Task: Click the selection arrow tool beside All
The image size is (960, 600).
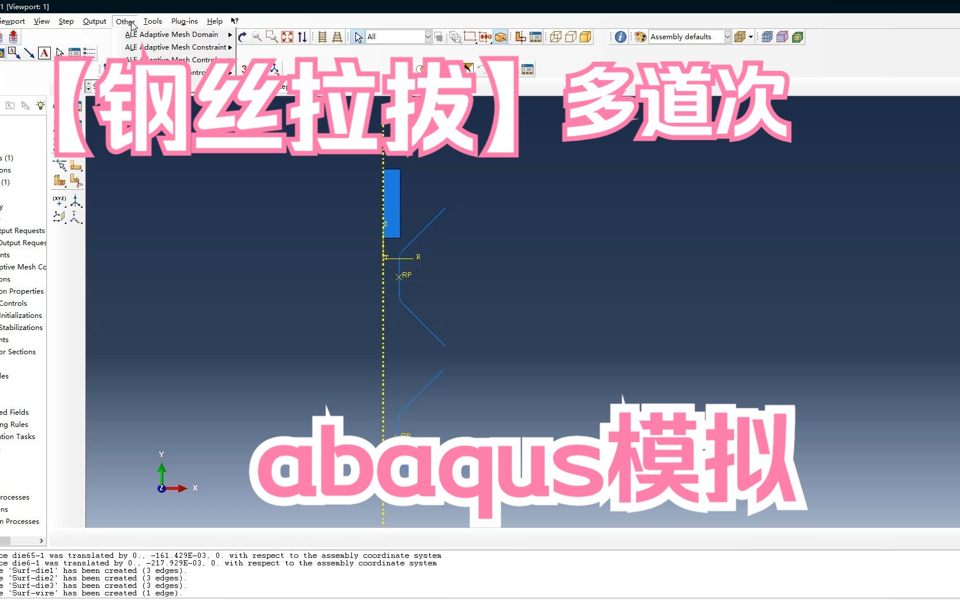Action: click(358, 37)
